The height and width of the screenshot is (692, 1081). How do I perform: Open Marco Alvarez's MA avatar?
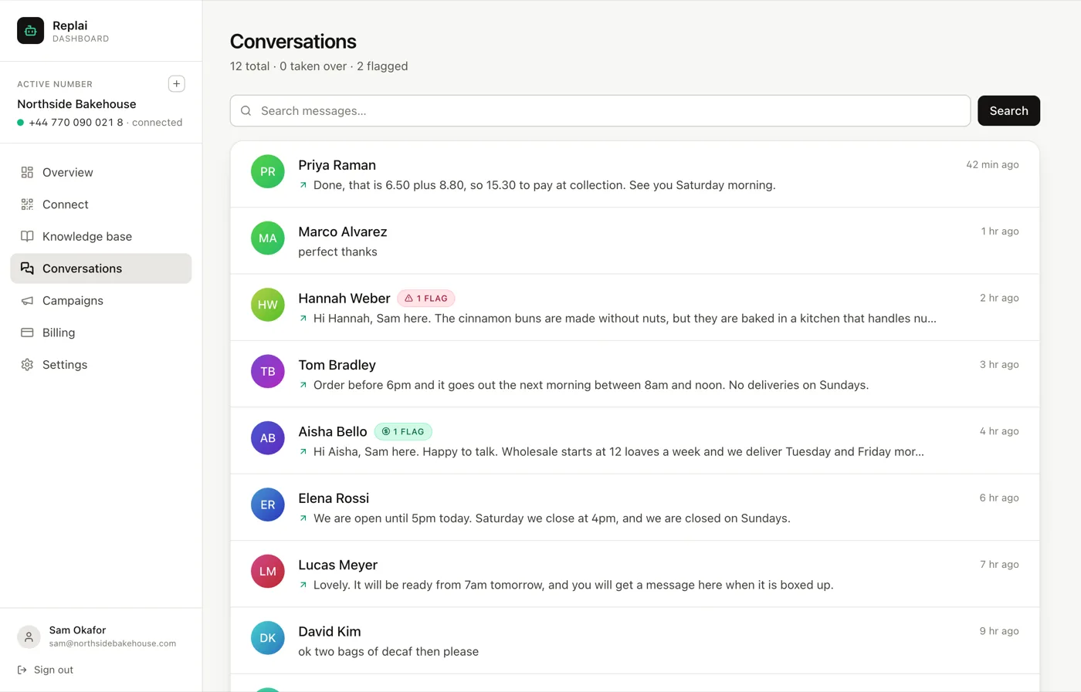click(x=268, y=238)
